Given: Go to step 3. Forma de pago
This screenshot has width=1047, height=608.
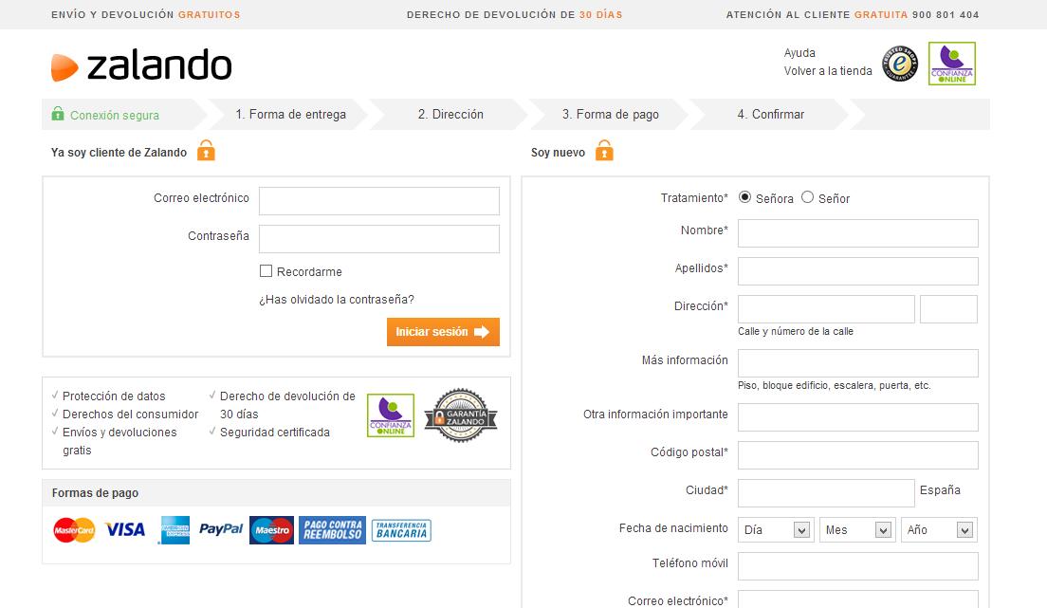Looking at the screenshot, I should coord(610,115).
